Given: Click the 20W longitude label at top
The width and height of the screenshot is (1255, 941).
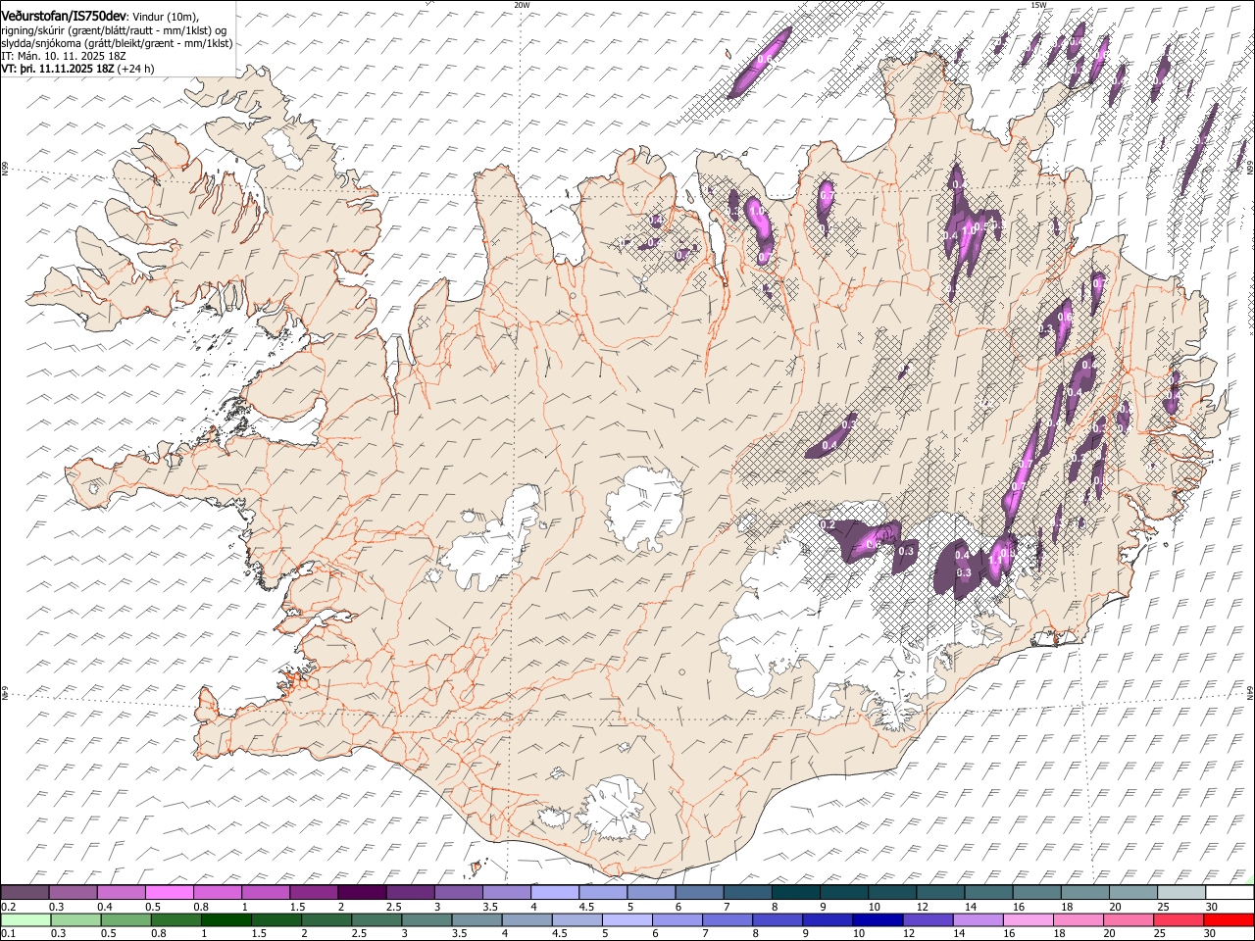Looking at the screenshot, I should click(522, 5).
